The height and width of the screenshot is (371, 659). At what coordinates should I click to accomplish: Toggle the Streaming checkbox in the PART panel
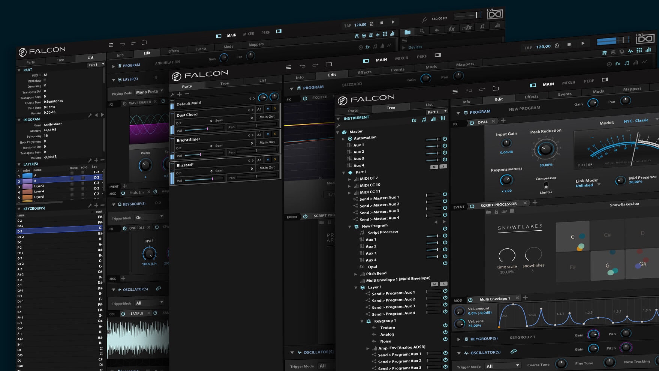click(x=45, y=86)
